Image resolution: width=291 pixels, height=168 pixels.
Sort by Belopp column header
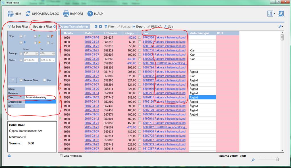tap(130, 33)
